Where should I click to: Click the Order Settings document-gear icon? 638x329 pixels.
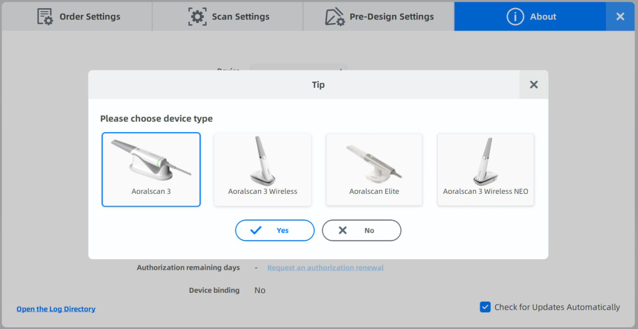45,17
